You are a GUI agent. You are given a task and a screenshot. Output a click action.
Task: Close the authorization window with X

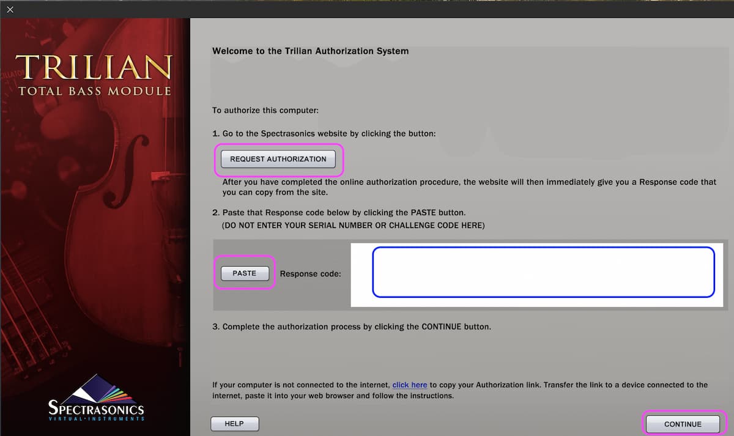coord(10,9)
